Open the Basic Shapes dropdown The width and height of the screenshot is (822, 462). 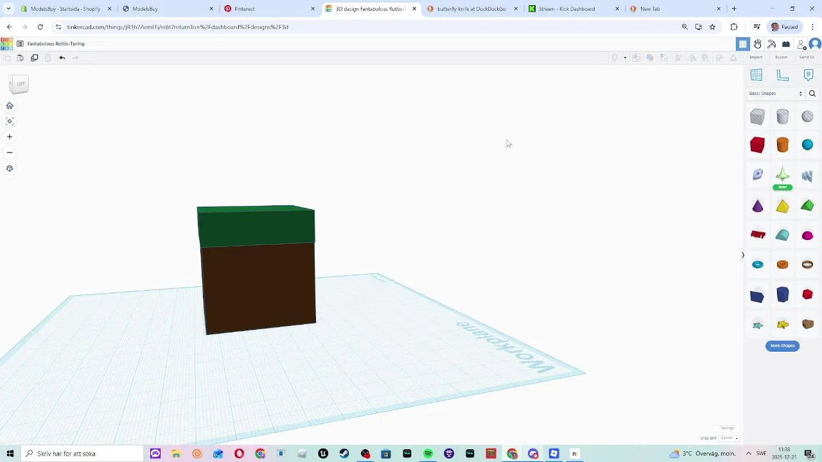[x=776, y=94]
